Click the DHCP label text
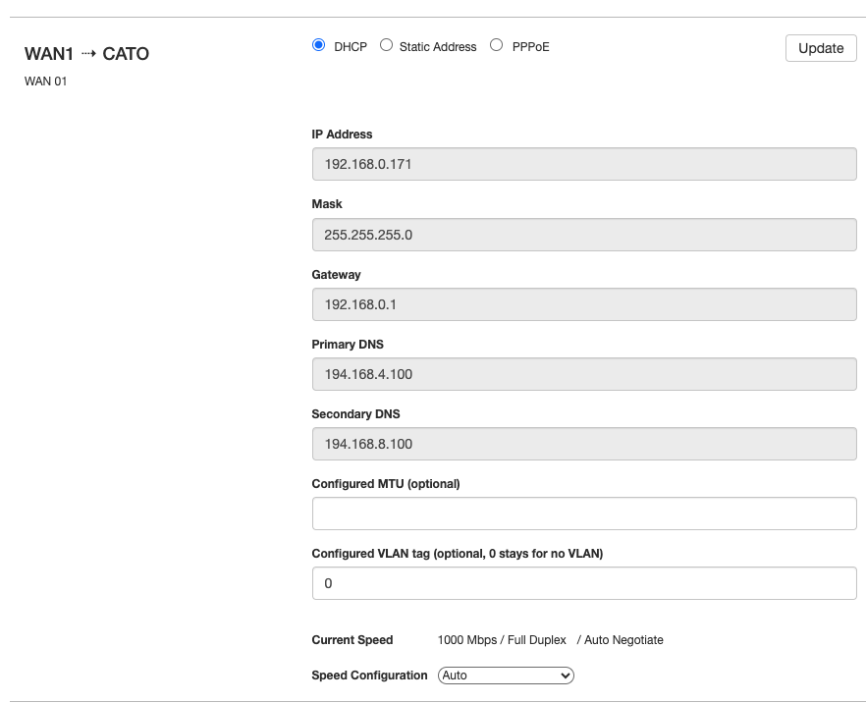Image resolution: width=866 pixels, height=703 pixels. click(x=351, y=47)
